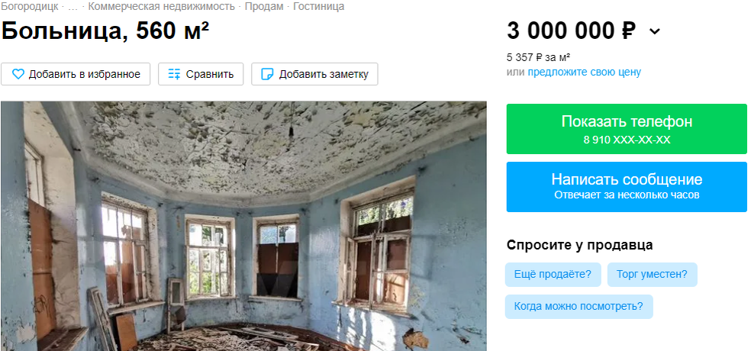The height and width of the screenshot is (351, 751).
Task: Click the Написать сообщение button
Action: (627, 187)
